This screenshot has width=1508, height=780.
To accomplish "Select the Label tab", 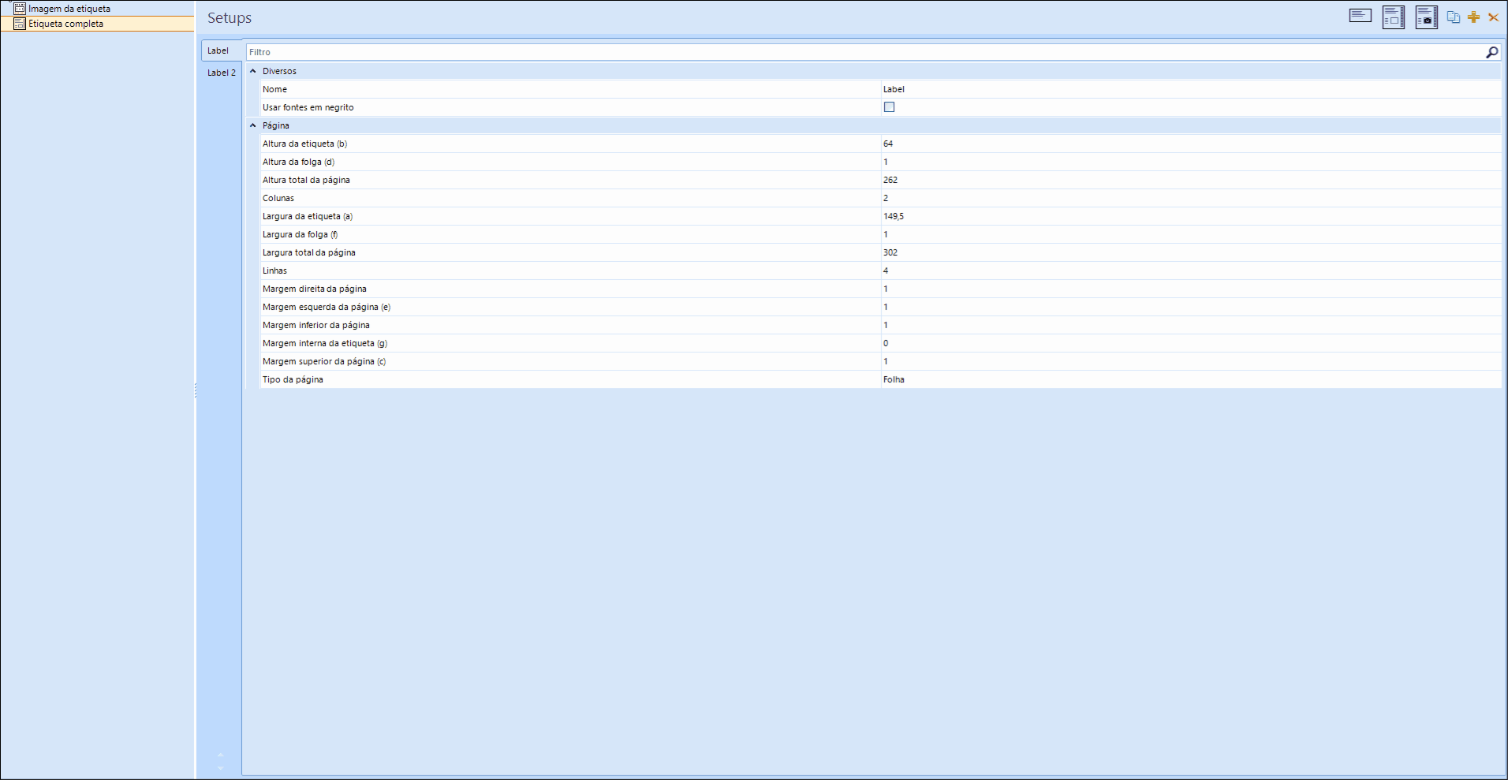I will coord(218,50).
